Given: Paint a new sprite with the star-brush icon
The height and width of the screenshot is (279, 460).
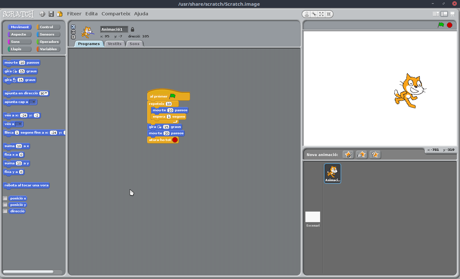Looking at the screenshot, I should [348, 155].
